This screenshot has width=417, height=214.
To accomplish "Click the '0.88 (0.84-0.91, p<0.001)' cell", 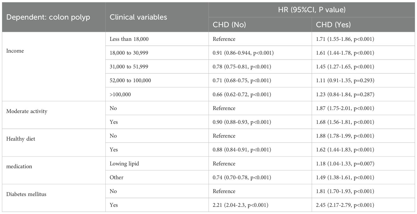I will pyautogui.click(x=242, y=150).
